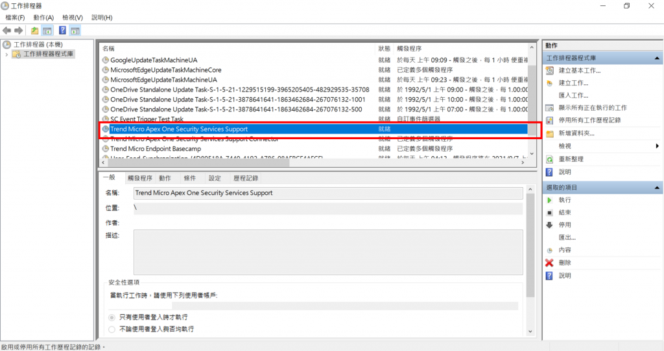The height and width of the screenshot is (351, 664).
Task: Click the task list horizontal scrollbar
Action: [313, 163]
